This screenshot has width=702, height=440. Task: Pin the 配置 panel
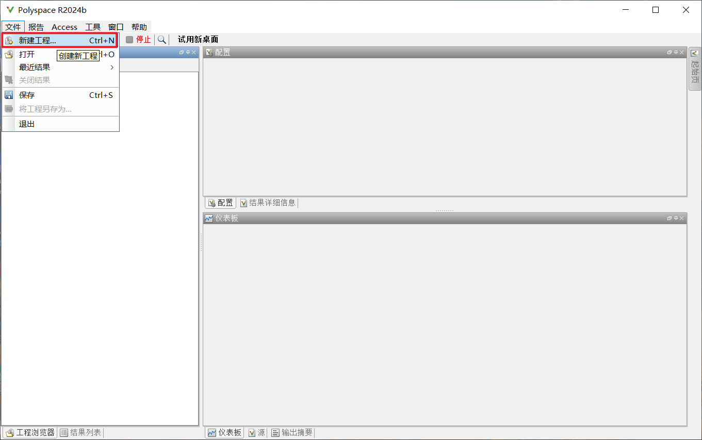tap(676, 53)
